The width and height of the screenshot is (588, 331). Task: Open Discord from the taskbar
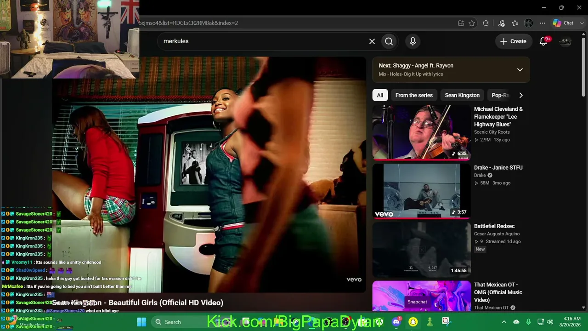tap(396, 322)
